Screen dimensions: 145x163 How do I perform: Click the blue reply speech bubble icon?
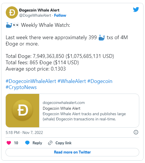[x=27, y=143]
